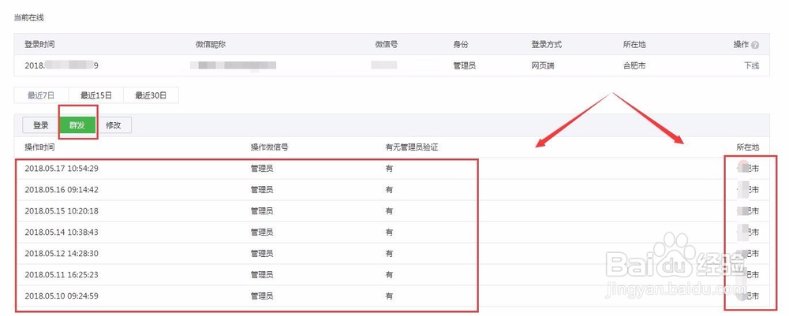Switch to the 最近30日 tab
The height and width of the screenshot is (316, 789).
[x=151, y=95]
